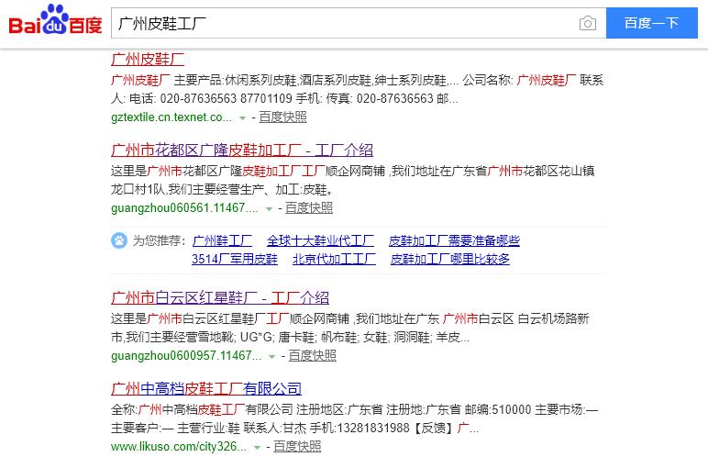Click the green URL guangzhou0600957.11467...
This screenshot has width=708, height=457.
(186, 356)
